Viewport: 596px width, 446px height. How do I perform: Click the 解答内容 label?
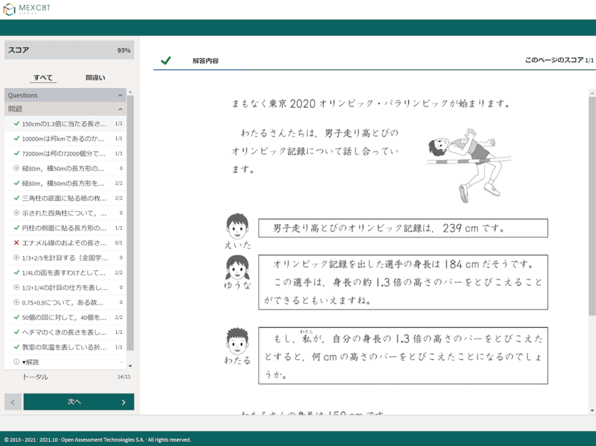pos(205,61)
